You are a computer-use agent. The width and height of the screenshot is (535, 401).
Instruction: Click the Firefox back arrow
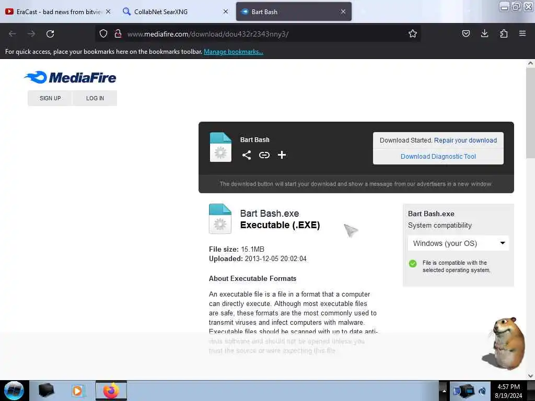coord(13,34)
